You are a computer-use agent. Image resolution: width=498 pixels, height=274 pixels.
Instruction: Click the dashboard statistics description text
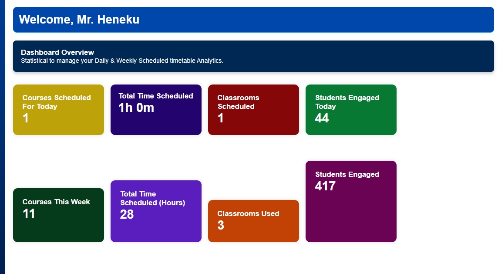122,61
